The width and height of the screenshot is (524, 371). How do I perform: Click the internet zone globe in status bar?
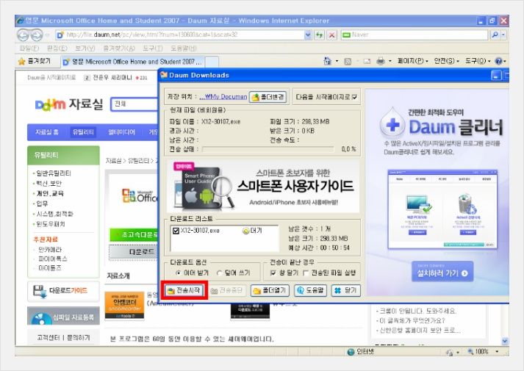pos(351,352)
